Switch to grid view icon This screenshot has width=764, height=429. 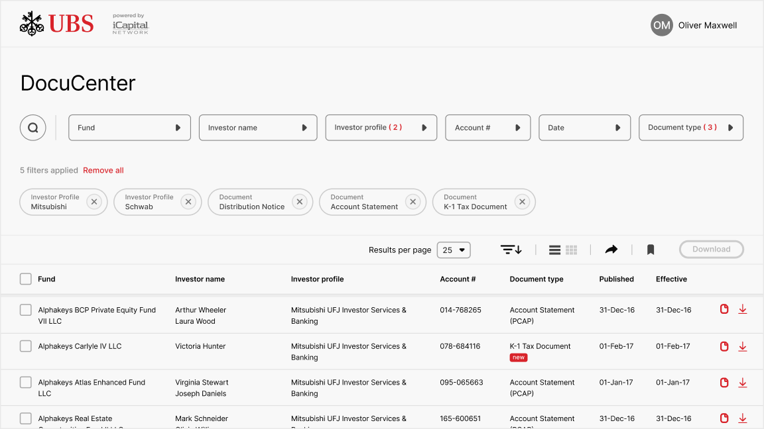pyautogui.click(x=572, y=250)
